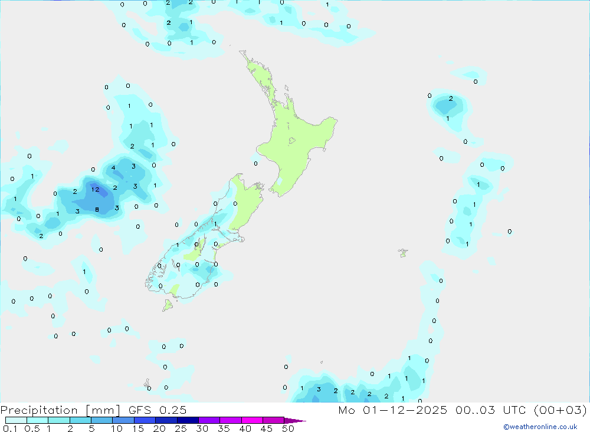
Task: Click the '20' legend scale label
Action: point(159,428)
